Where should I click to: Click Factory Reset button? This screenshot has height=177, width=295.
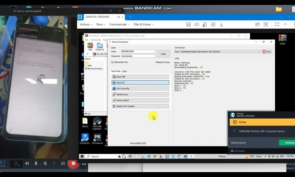pos(140,101)
